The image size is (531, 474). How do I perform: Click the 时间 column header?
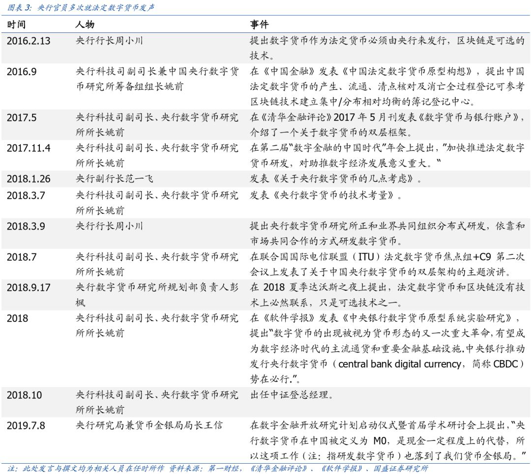point(16,25)
